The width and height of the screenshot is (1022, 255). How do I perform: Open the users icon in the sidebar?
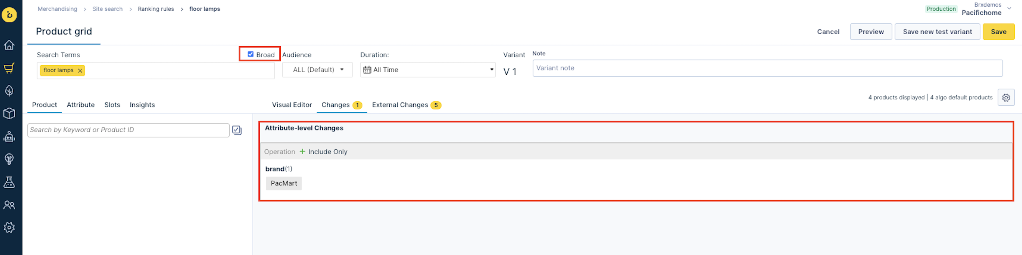tap(9, 205)
